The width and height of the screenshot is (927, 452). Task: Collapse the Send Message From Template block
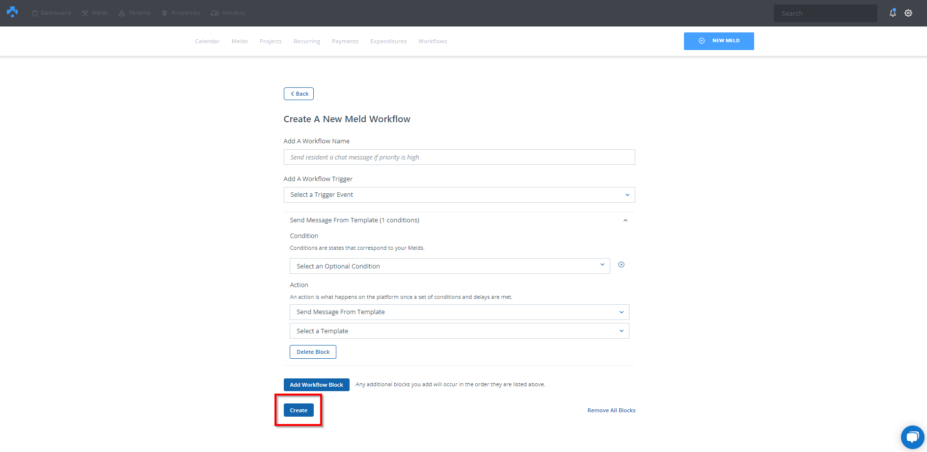625,220
